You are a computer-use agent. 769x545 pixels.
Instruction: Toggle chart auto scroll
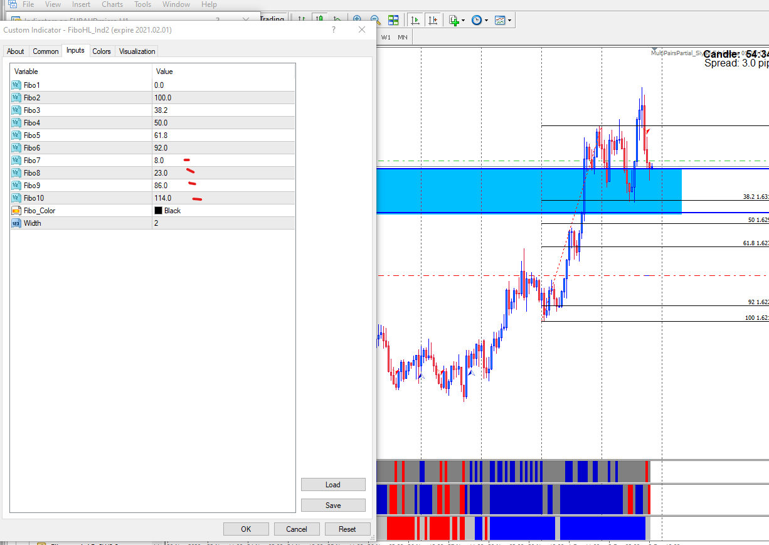pos(415,20)
